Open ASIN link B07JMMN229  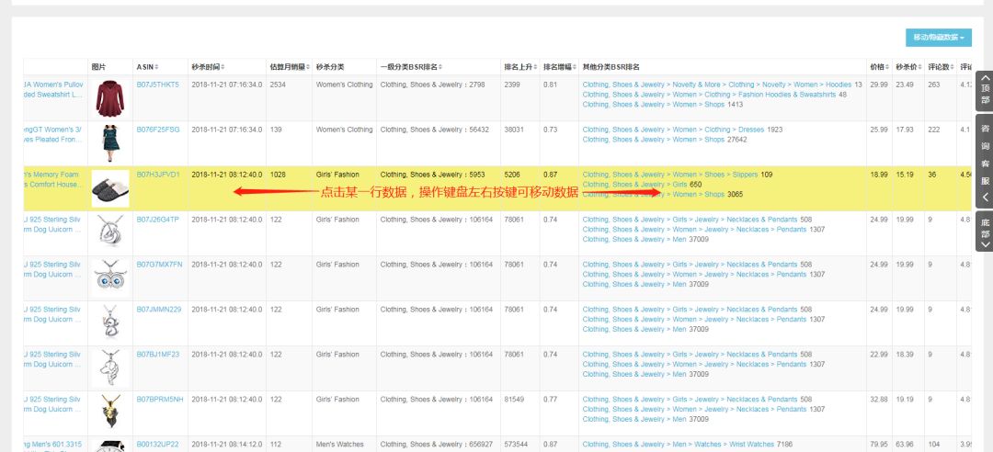click(159, 309)
